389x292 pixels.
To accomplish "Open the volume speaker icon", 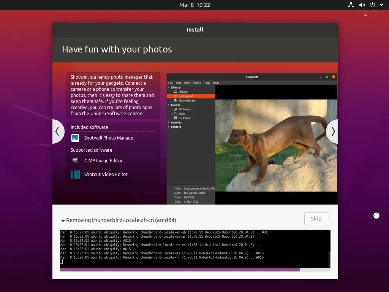I will [x=362, y=5].
